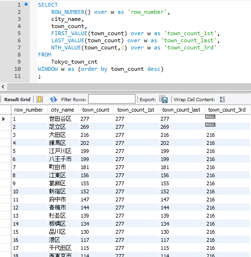Click the FROM keyword on line 8
The image size is (251, 257).
click(x=45, y=55)
